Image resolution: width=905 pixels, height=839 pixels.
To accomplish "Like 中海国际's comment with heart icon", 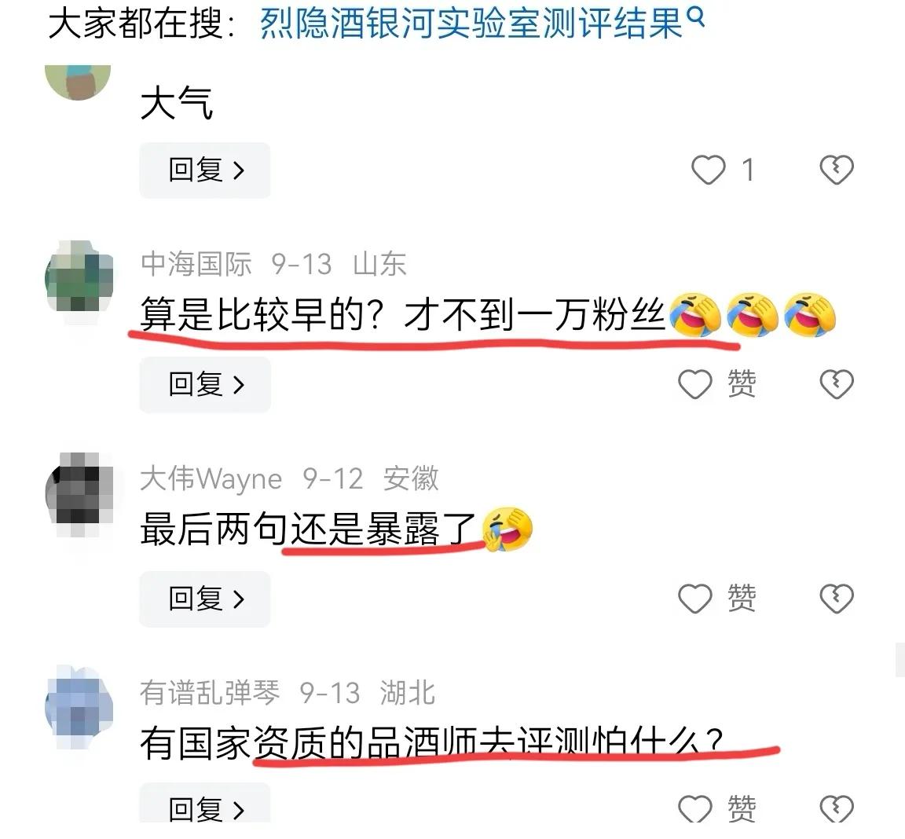I will click(x=694, y=384).
